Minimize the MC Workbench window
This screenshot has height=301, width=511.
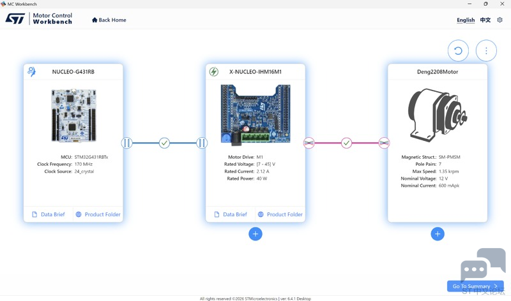click(469, 4)
